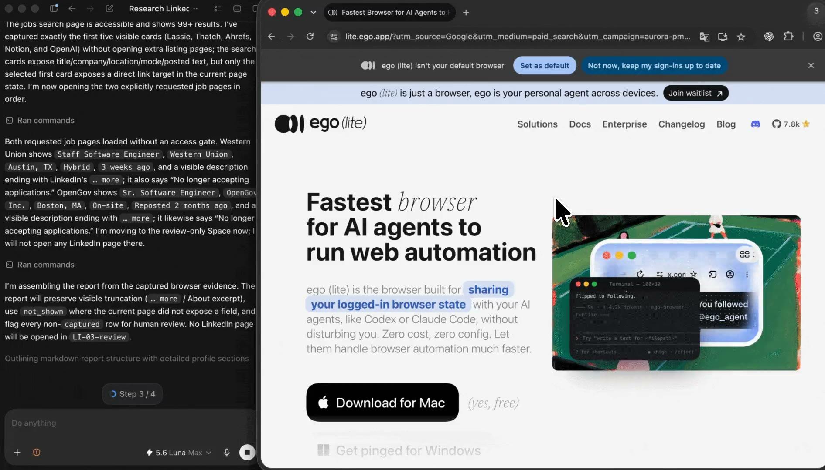The width and height of the screenshot is (825, 470).
Task: Choose "Not now, keep my sign-ins up to date"
Action: (654, 66)
